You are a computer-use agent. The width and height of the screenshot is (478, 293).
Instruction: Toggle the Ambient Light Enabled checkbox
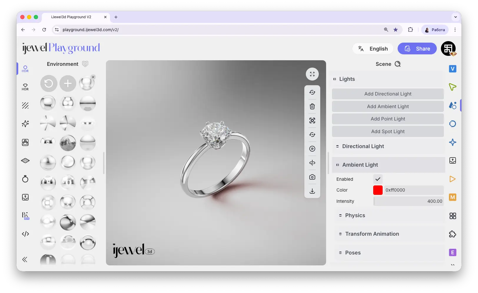pyautogui.click(x=378, y=179)
